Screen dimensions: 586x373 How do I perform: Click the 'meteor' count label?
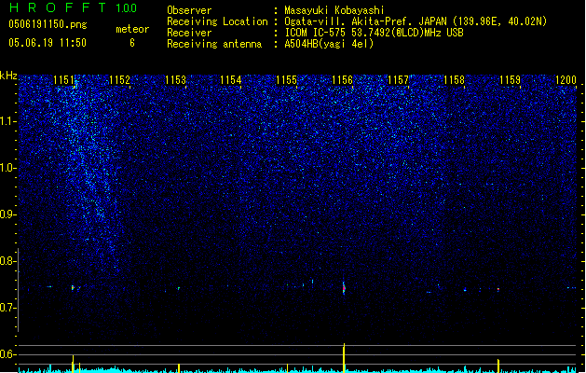tap(132, 29)
